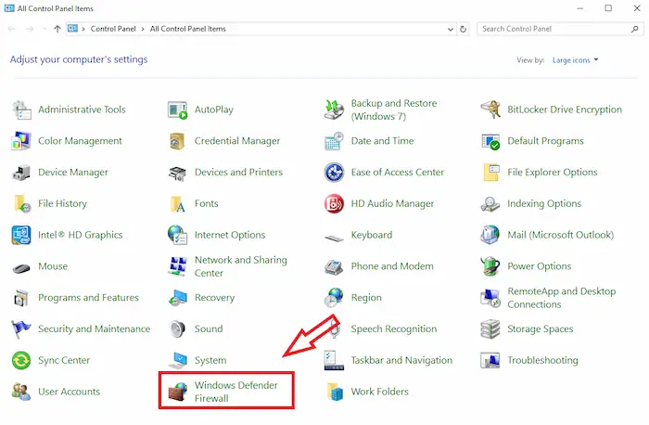
Task: Minimize the Control Panel window
Action: pos(579,8)
